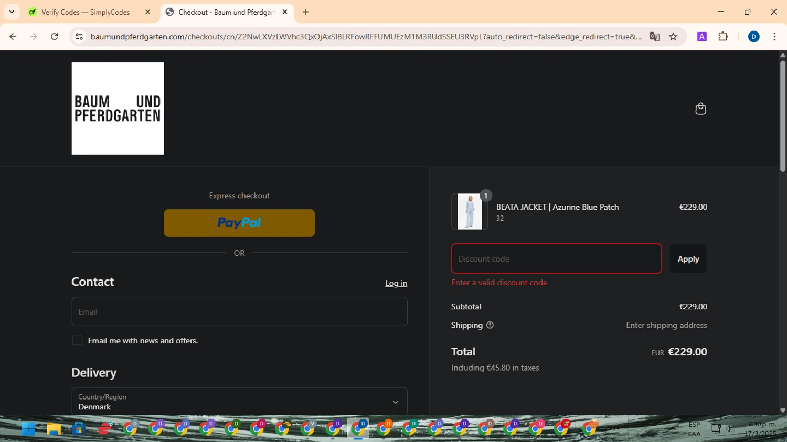The width and height of the screenshot is (787, 442).
Task: Open the browser extensions menu
Action: pos(723,37)
